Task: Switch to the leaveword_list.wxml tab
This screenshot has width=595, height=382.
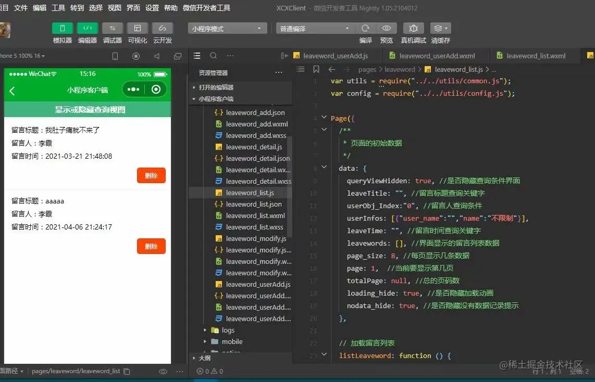Action: pos(536,56)
